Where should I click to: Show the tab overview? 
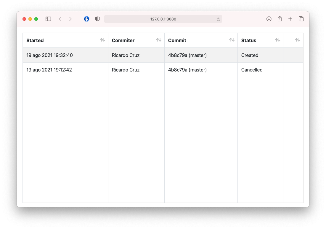301,19
